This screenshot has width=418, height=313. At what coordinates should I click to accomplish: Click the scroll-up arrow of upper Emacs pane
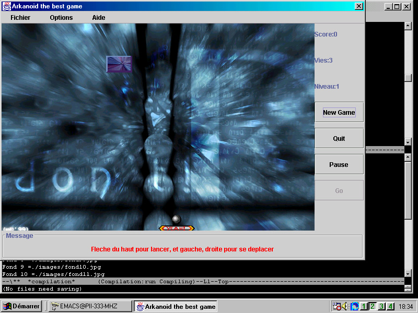click(x=408, y=25)
